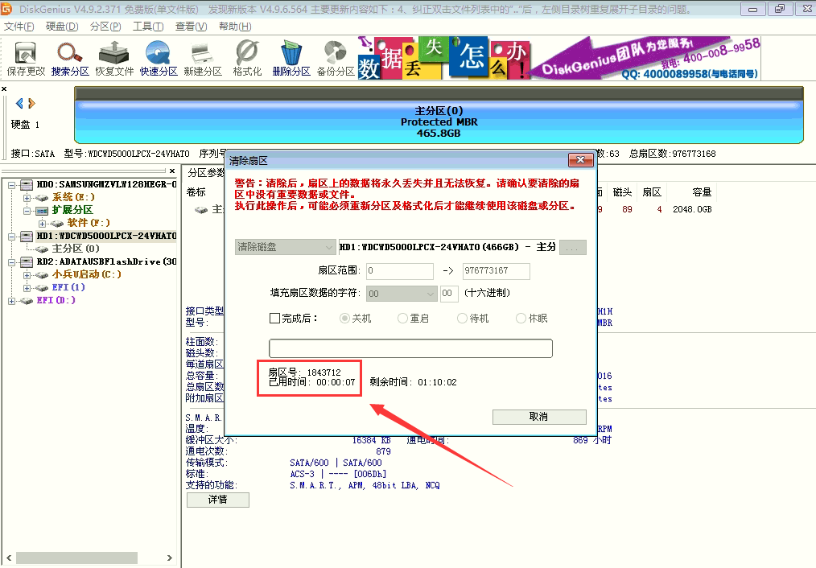
Task: Select the 软件(F:) partition in tree
Action: click(89, 223)
